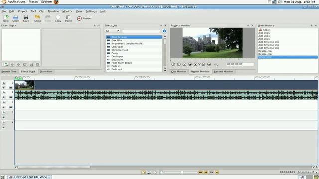The width and height of the screenshot is (319, 179).
Task: Open the play options arrow in Project Monitor
Action: tap(199, 64)
